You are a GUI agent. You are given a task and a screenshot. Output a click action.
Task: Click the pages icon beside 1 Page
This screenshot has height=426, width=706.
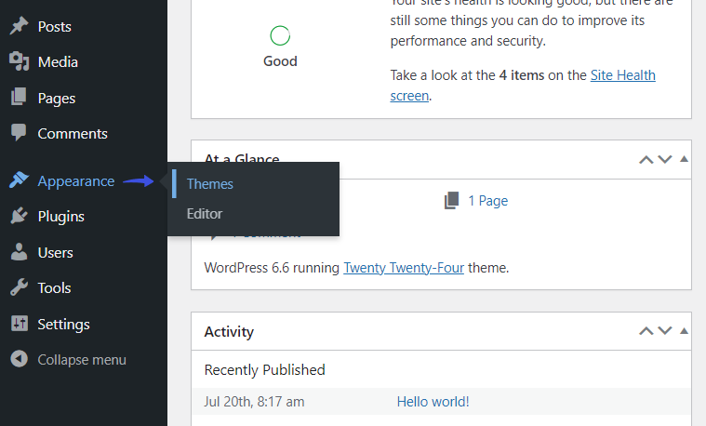[x=452, y=200]
